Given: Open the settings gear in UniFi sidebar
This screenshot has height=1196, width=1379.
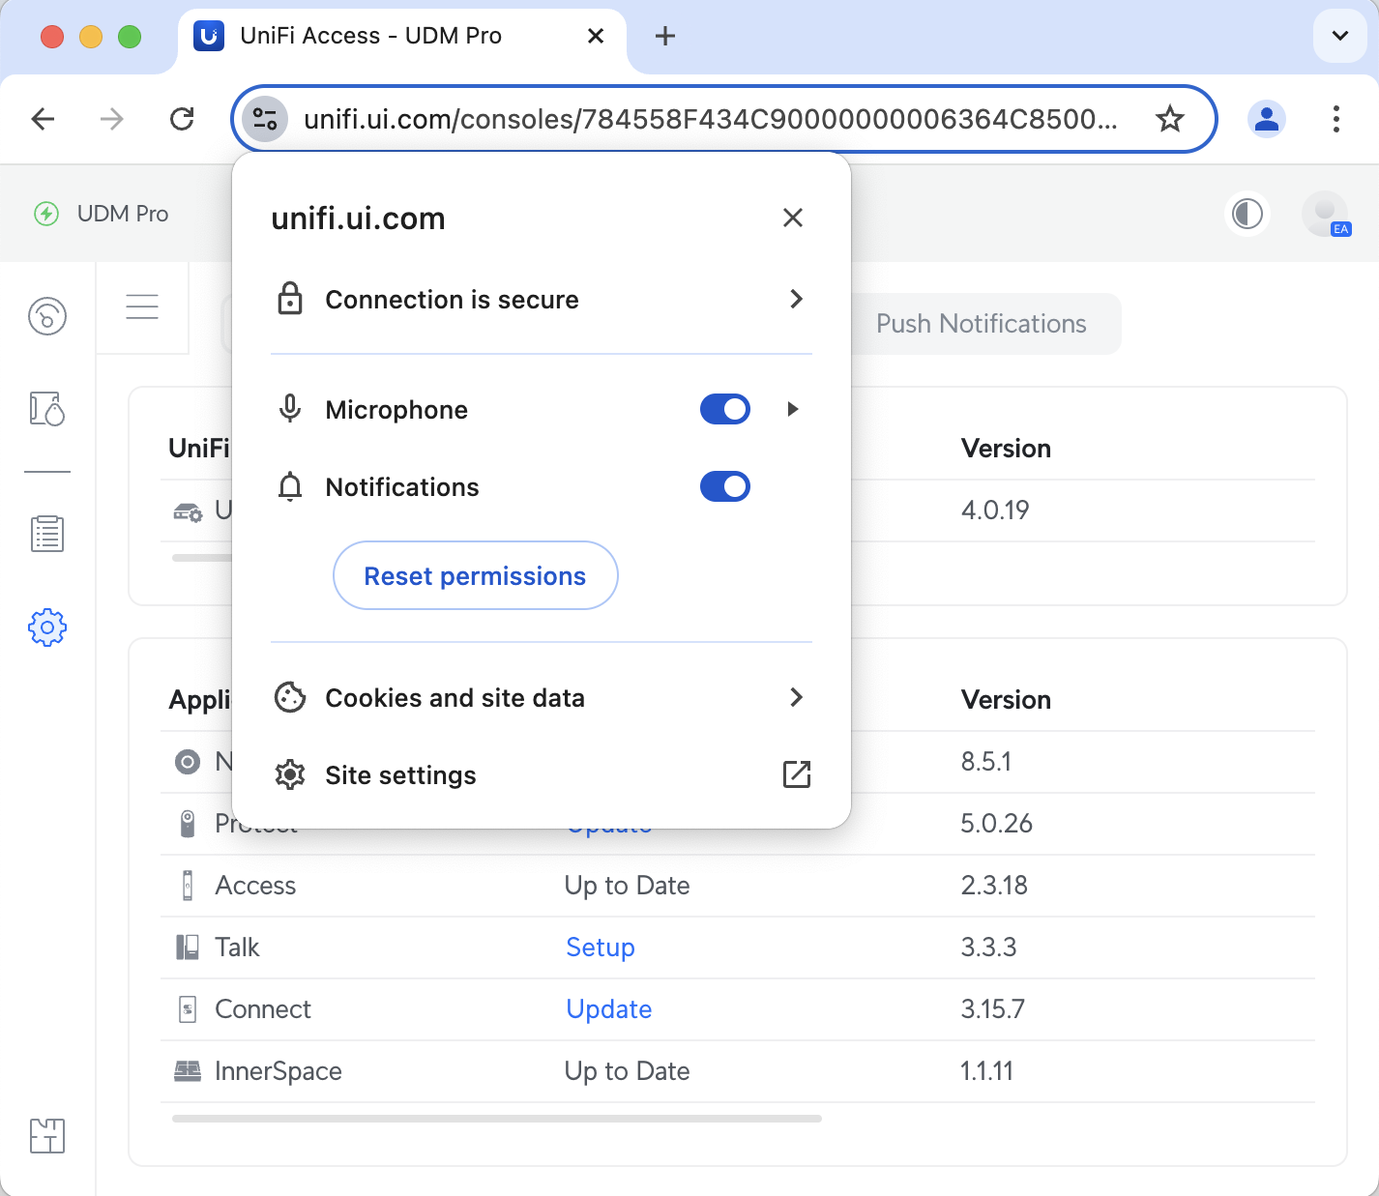Looking at the screenshot, I should coord(47,627).
